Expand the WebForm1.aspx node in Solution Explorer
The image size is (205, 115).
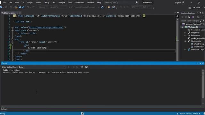pos(185,50)
